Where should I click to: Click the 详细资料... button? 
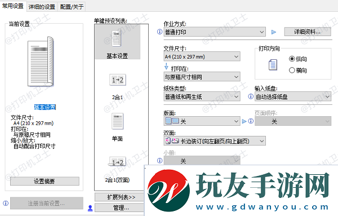click(x=308, y=32)
